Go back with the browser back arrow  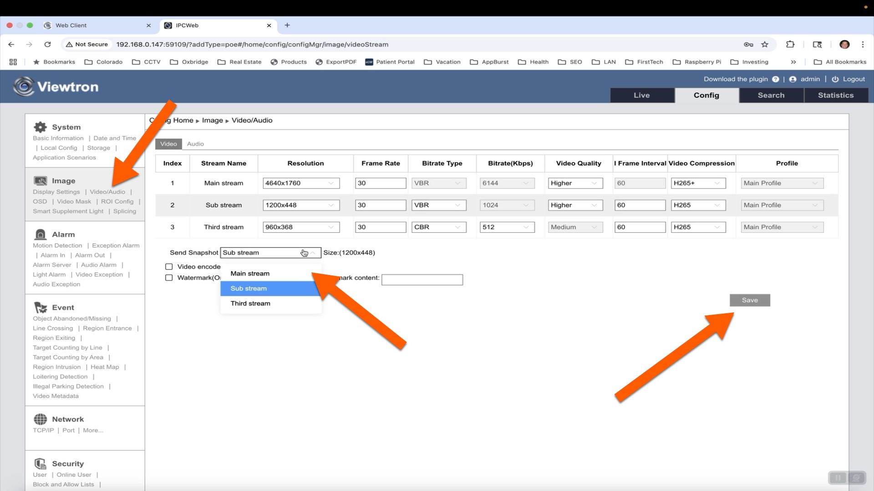(x=11, y=44)
